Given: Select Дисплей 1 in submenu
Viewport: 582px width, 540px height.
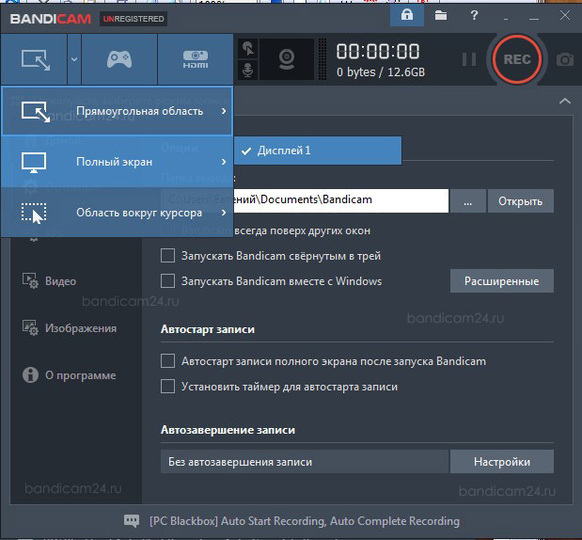Looking at the screenshot, I should [x=318, y=151].
